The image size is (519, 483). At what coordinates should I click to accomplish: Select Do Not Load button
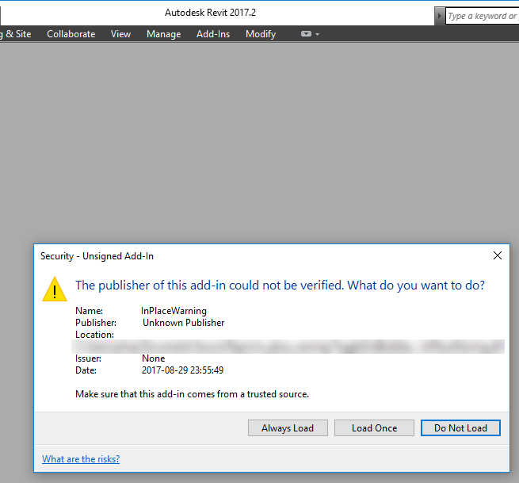(460, 428)
